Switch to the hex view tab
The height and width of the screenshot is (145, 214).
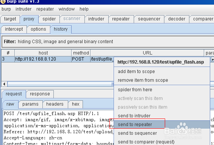(x=76, y=104)
